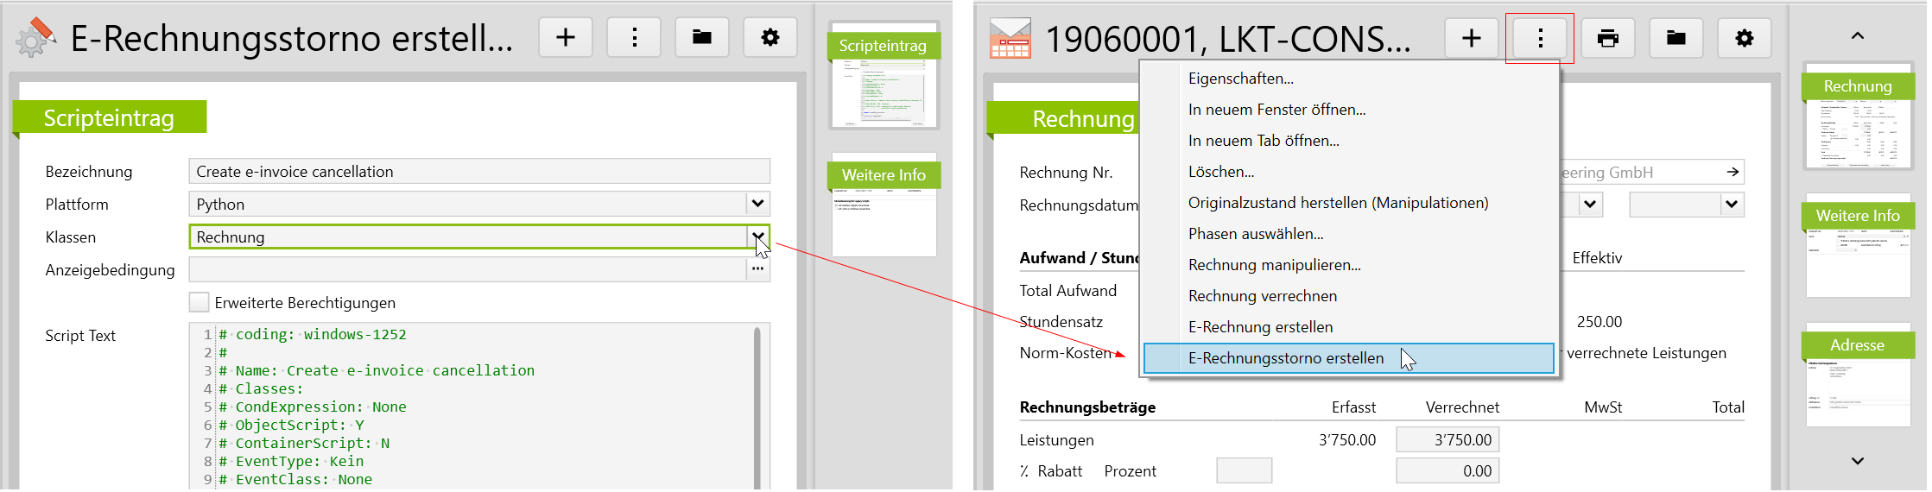Select Rechnung manipulieren... menu item
The width and height of the screenshot is (1932, 492).
pos(1274,265)
